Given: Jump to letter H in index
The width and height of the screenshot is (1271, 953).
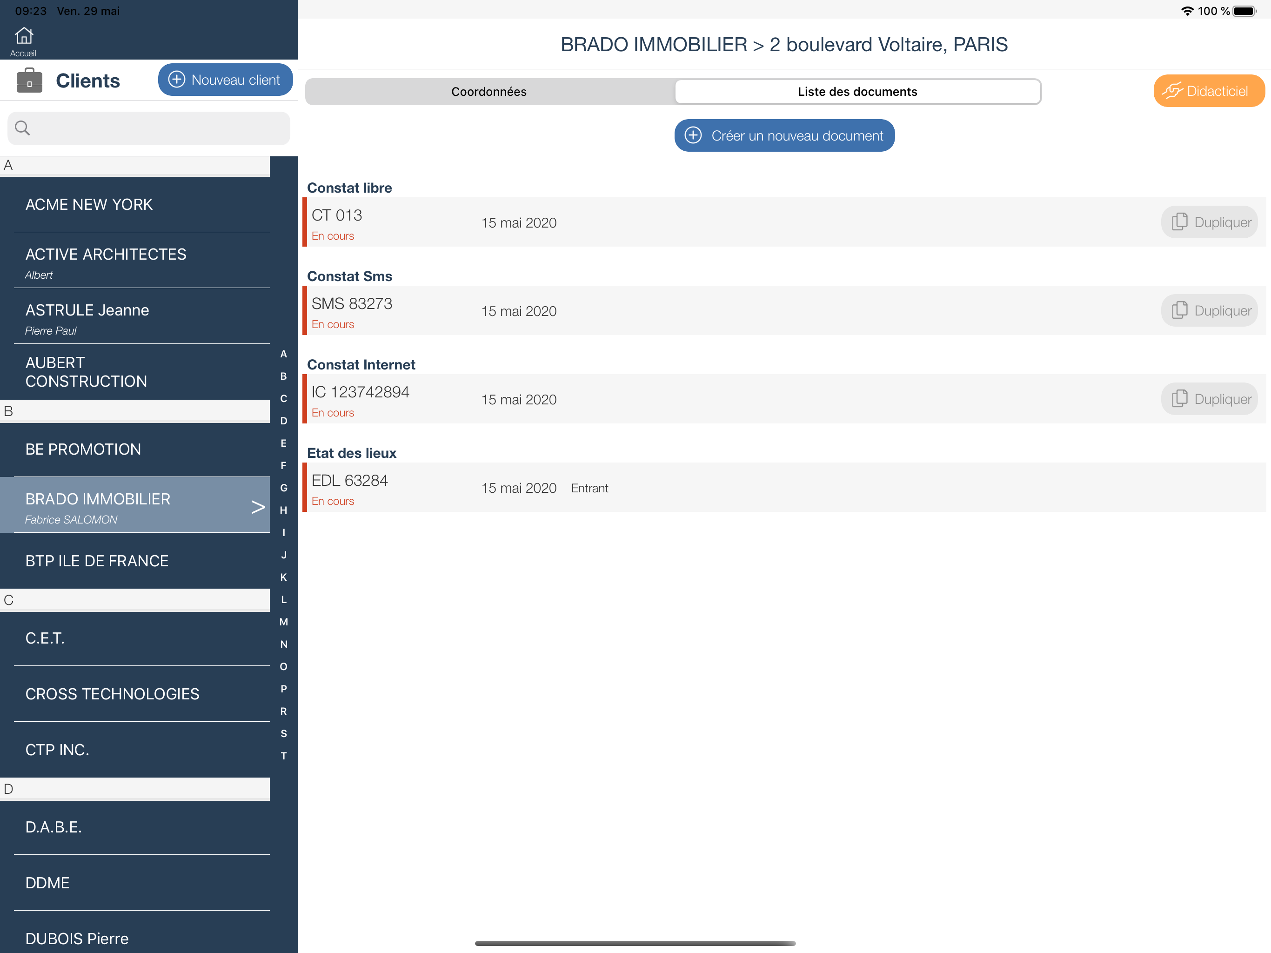Looking at the screenshot, I should 284,510.
